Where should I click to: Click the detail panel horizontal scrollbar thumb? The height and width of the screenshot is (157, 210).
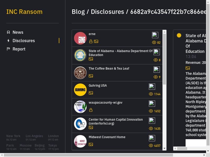[x=182, y=148]
